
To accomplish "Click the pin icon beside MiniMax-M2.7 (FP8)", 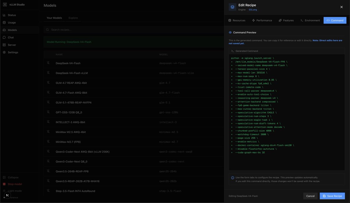I will (x=48, y=142).
